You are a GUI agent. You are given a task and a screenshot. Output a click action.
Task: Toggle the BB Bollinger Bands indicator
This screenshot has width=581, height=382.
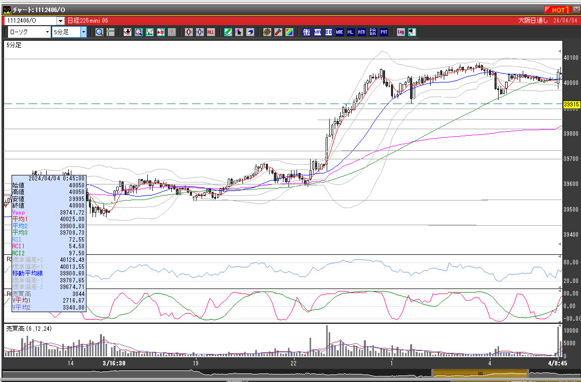pos(329,32)
